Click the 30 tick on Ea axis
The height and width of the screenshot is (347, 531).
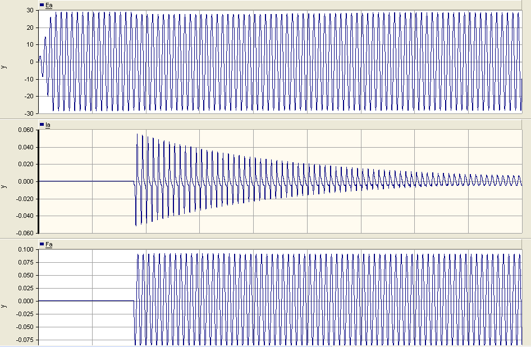30,11
